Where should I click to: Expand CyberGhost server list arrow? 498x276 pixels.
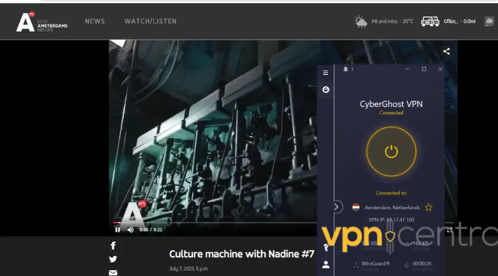pos(337,207)
